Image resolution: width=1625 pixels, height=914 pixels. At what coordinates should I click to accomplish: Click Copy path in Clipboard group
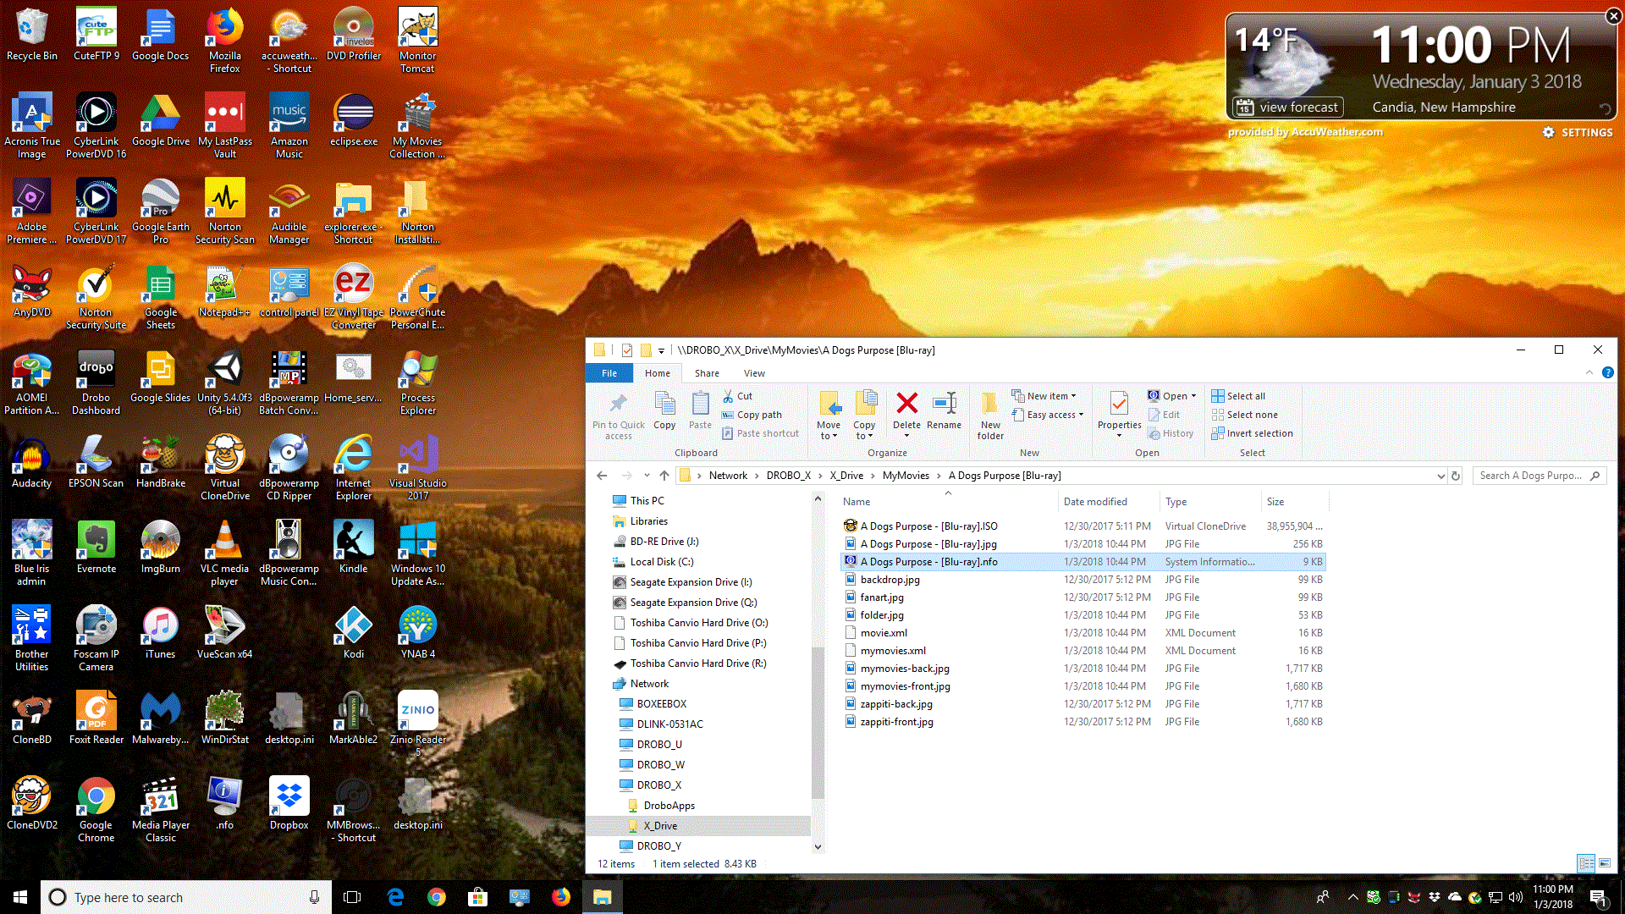click(752, 415)
